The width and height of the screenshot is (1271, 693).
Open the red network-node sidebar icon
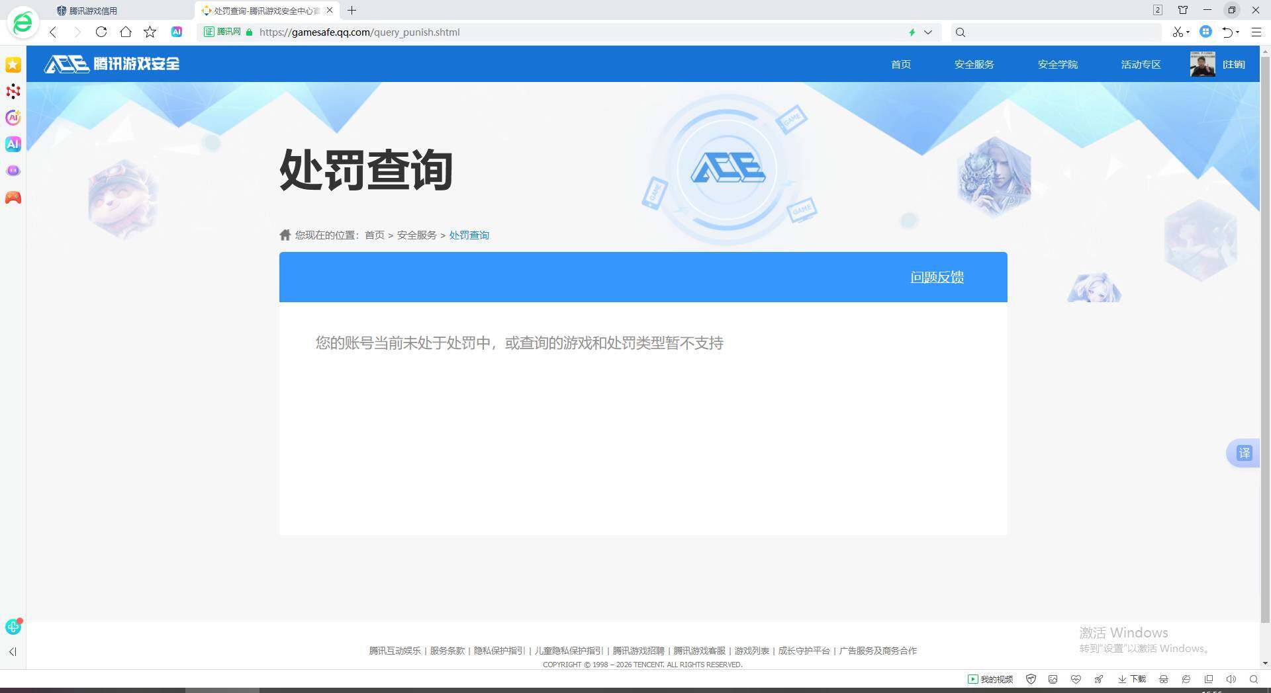click(13, 91)
